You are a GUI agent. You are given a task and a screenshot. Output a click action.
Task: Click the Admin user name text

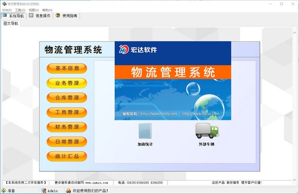(53, 191)
